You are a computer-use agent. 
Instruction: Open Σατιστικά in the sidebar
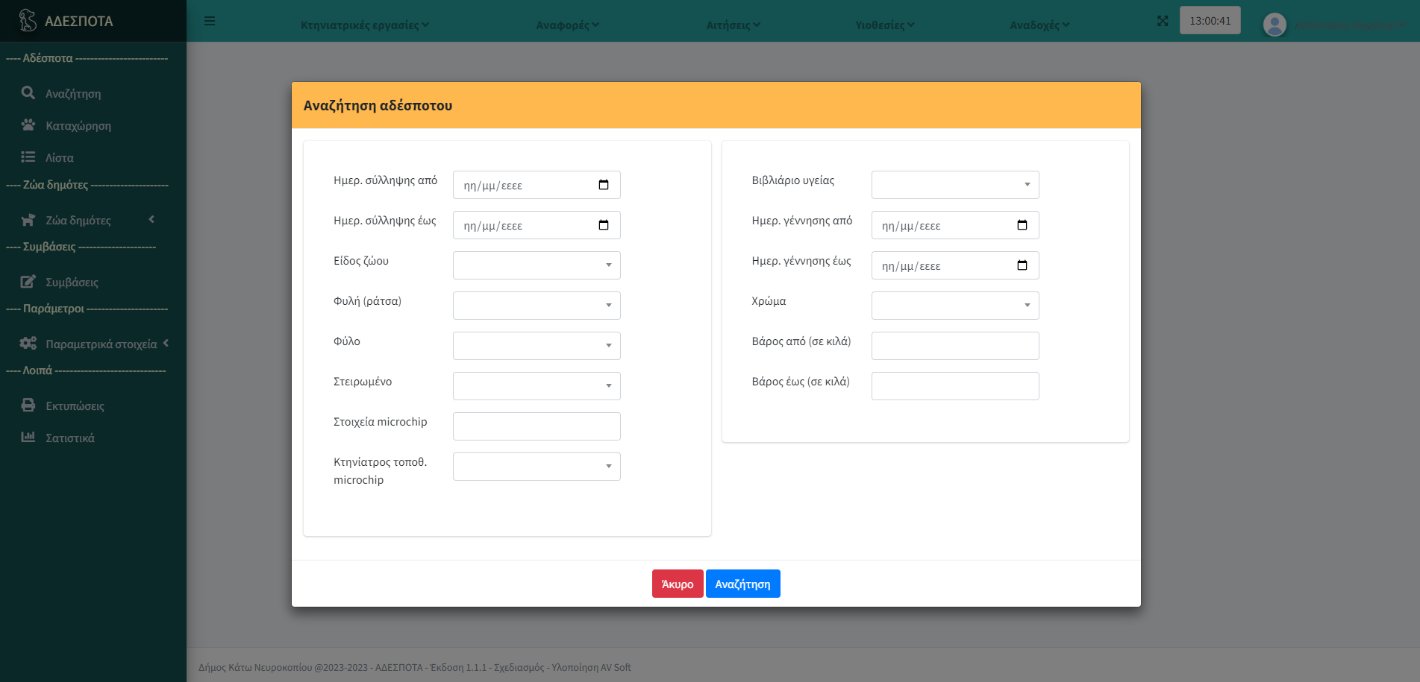pos(70,438)
